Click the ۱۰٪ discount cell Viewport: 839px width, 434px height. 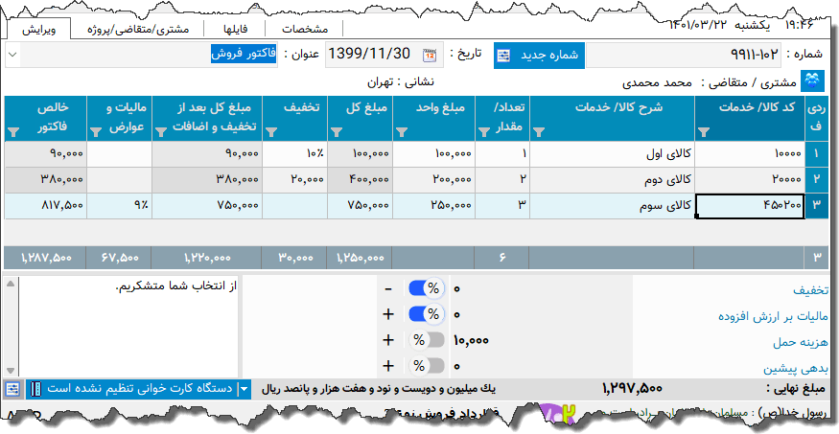[x=294, y=154]
